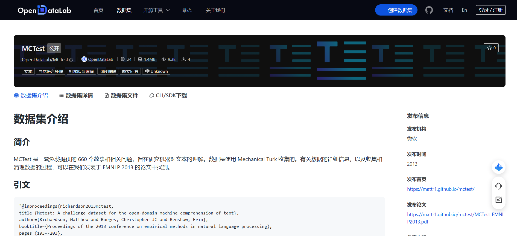Image resolution: width=517 pixels, height=236 pixels.
Task: Click the OpenDataLab publisher avatar
Action: point(84,59)
